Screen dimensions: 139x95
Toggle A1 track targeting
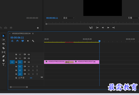coord(20,66)
